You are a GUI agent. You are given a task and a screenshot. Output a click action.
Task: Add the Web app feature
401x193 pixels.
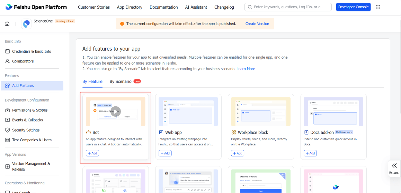point(165,153)
